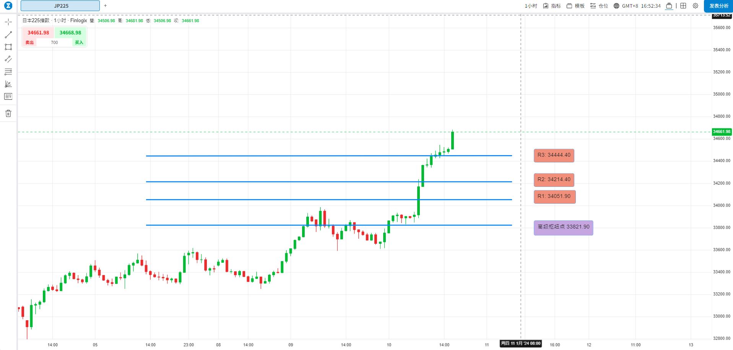The height and width of the screenshot is (350, 733).
Task: Click the date label 周四 11 1月 '24 08:00
Action: [521, 344]
